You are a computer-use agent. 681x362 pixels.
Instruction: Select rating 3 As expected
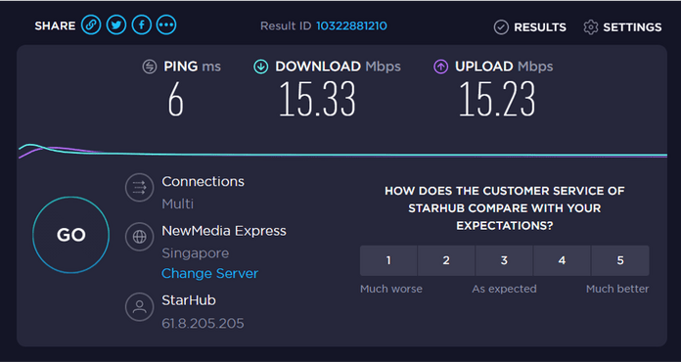pos(504,260)
